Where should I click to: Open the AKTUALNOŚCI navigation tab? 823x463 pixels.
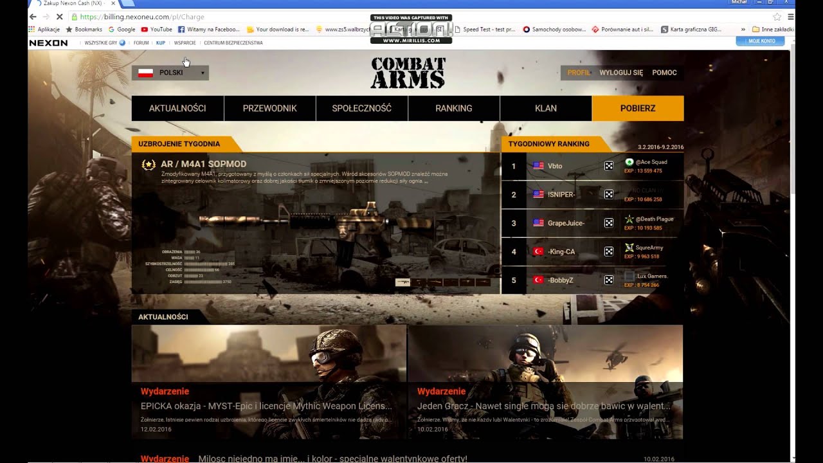pyautogui.click(x=177, y=108)
